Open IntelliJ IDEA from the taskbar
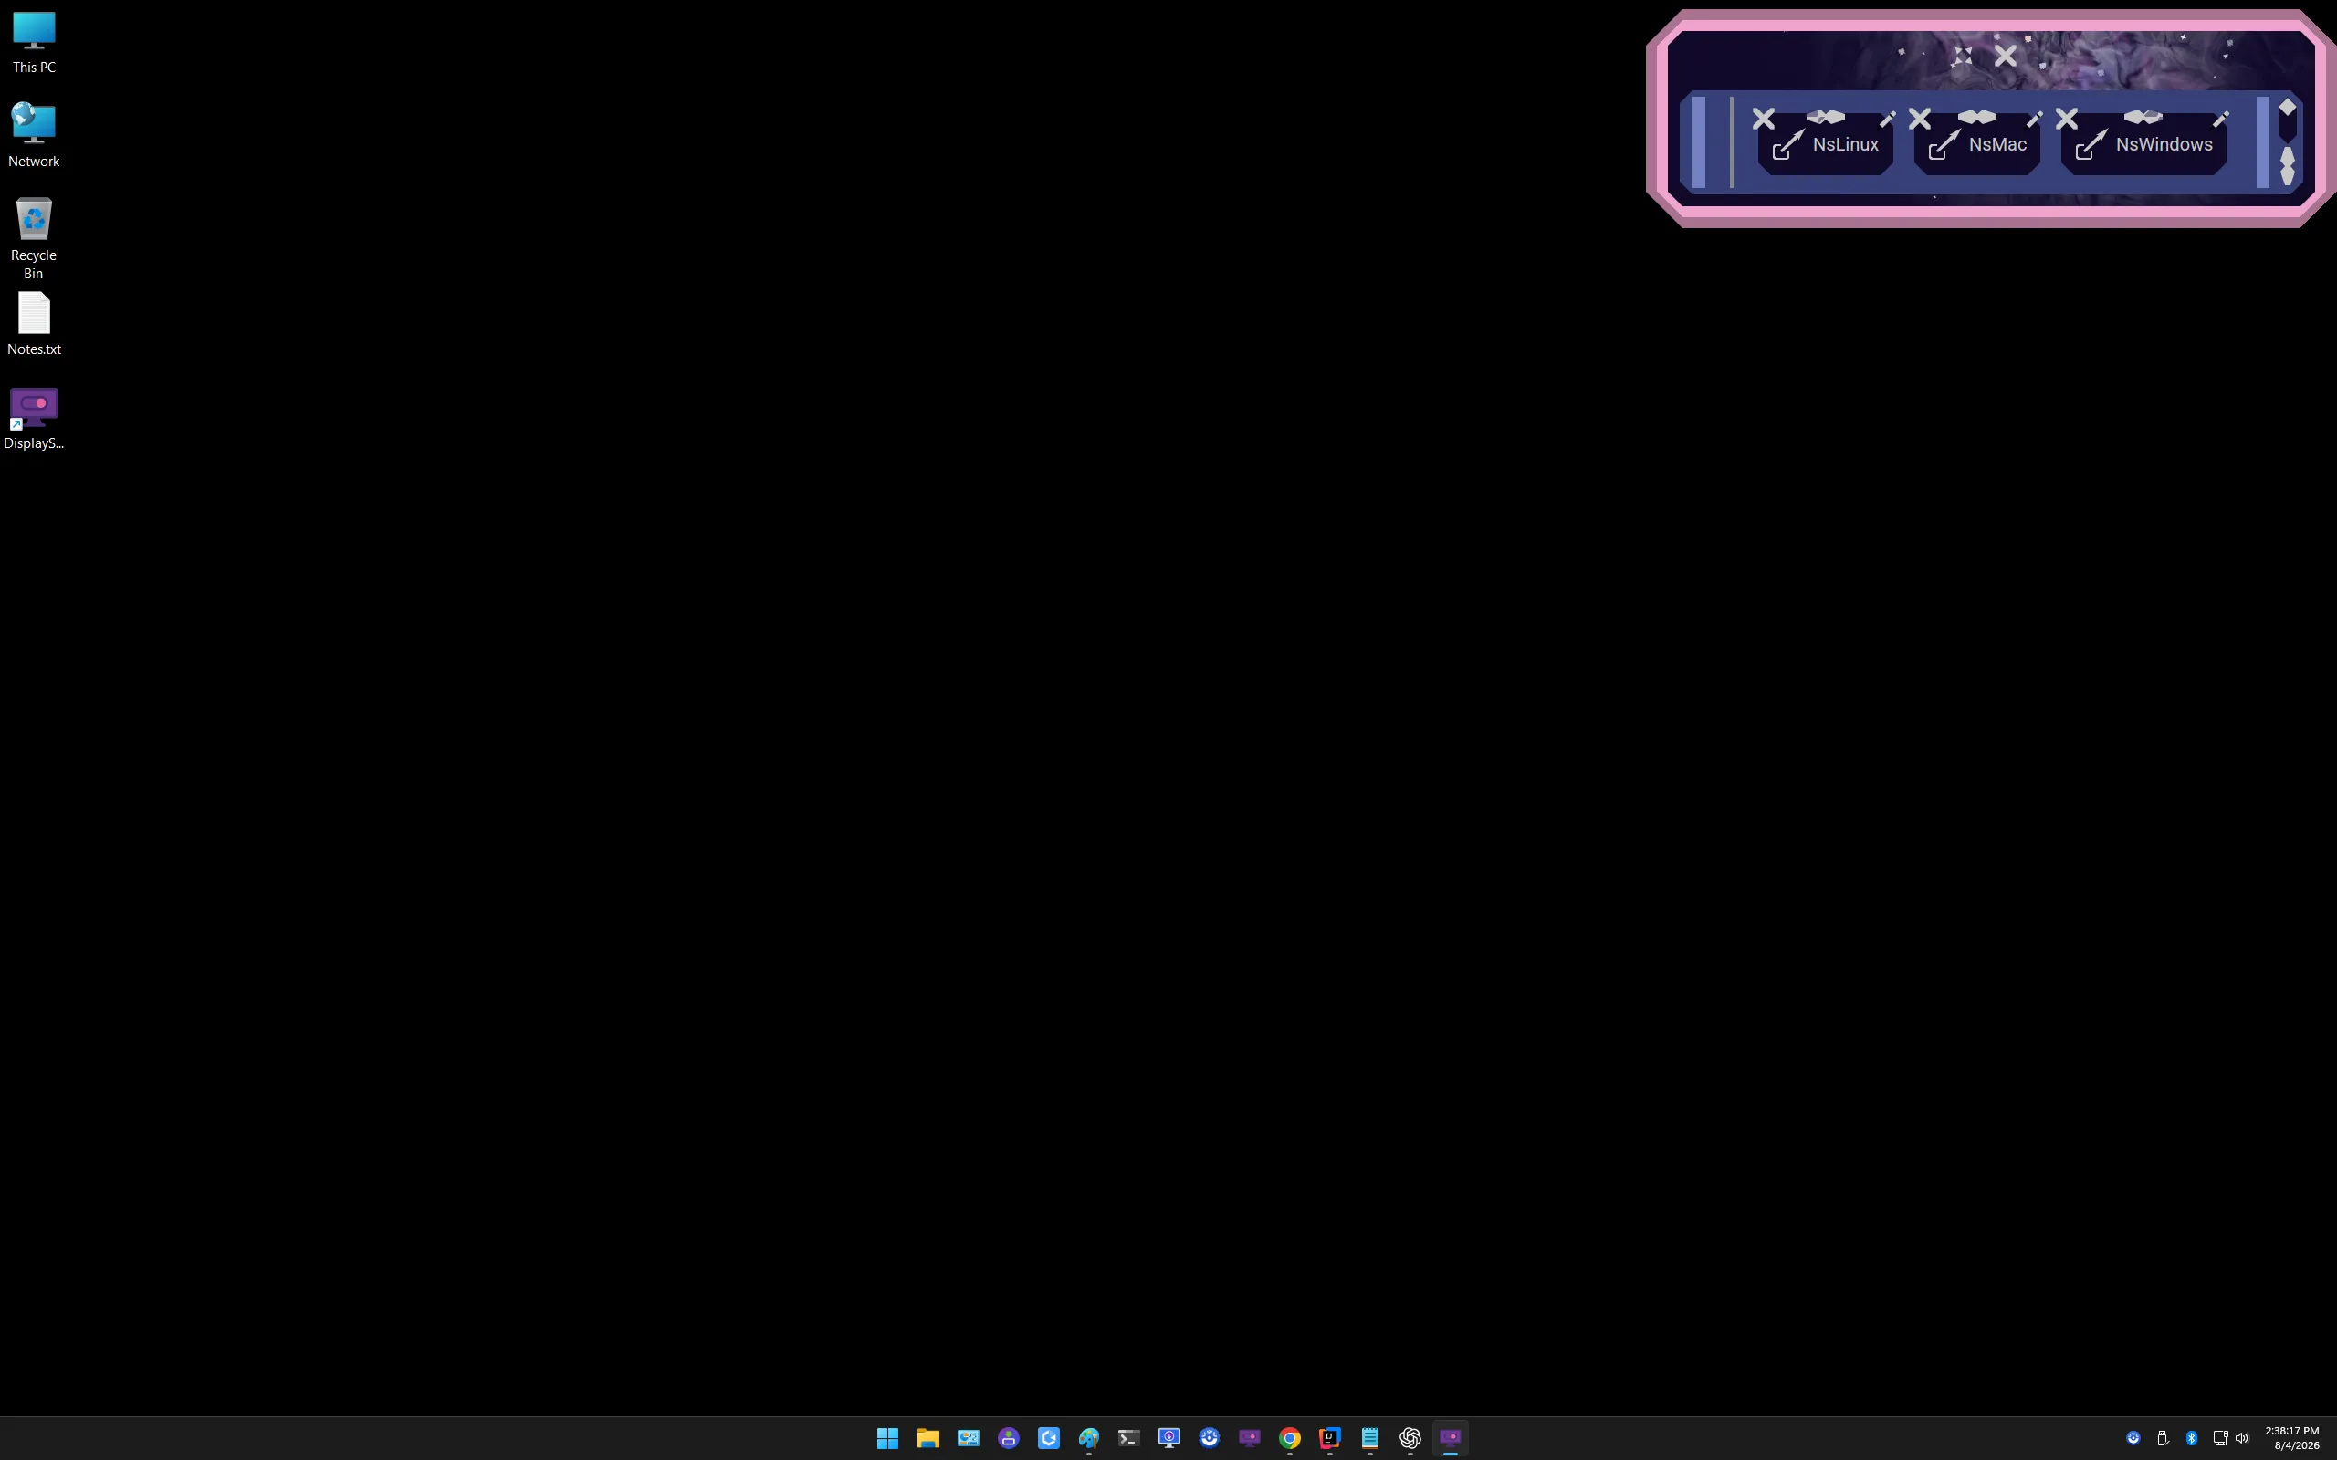The width and height of the screenshot is (2337, 1460). point(1330,1438)
